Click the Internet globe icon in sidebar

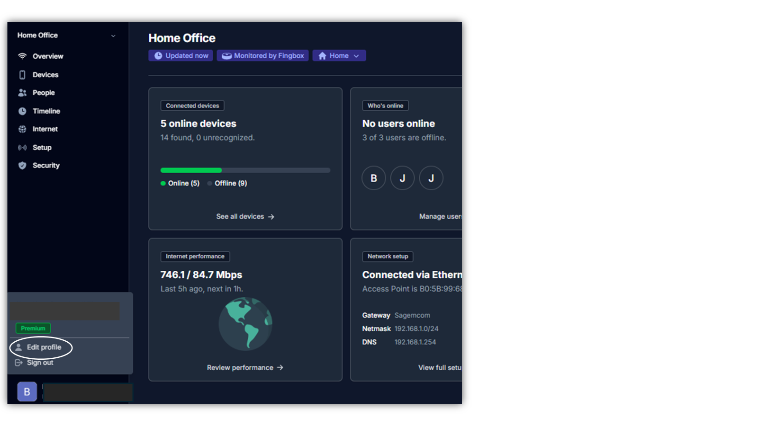[22, 129]
